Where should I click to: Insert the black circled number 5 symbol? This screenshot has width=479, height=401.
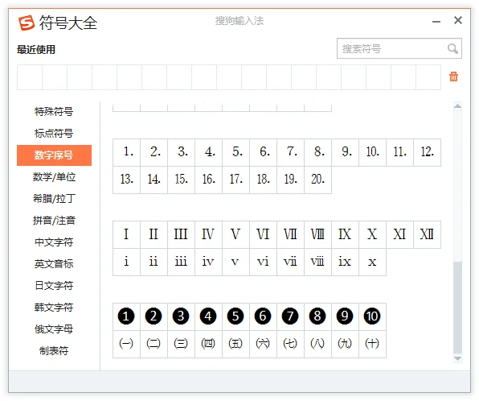click(x=235, y=316)
